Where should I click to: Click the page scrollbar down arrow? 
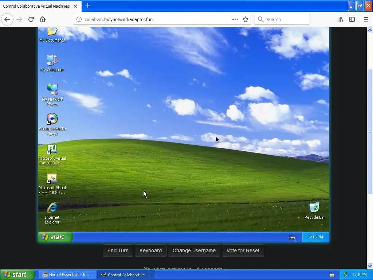[370, 266]
